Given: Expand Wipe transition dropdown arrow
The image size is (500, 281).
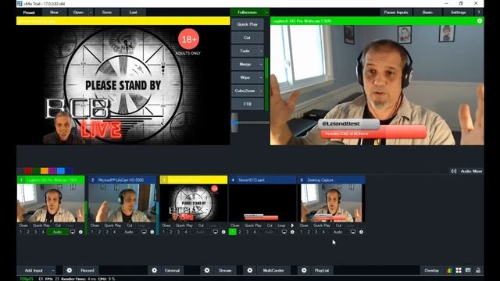Looking at the screenshot, I should tap(261, 78).
